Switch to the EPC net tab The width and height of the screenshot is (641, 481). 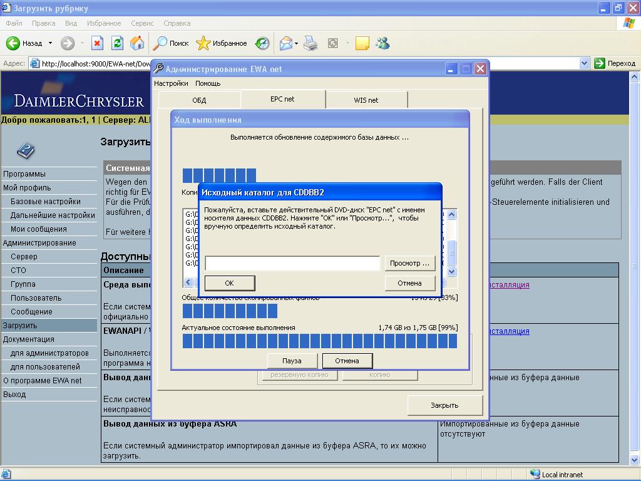click(x=282, y=99)
